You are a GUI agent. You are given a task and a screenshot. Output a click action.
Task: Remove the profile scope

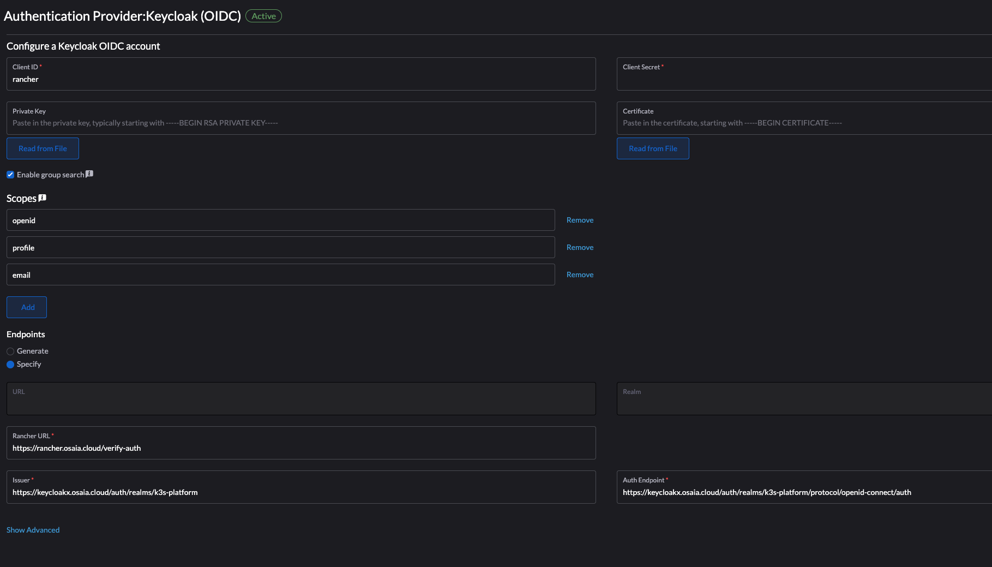(580, 247)
